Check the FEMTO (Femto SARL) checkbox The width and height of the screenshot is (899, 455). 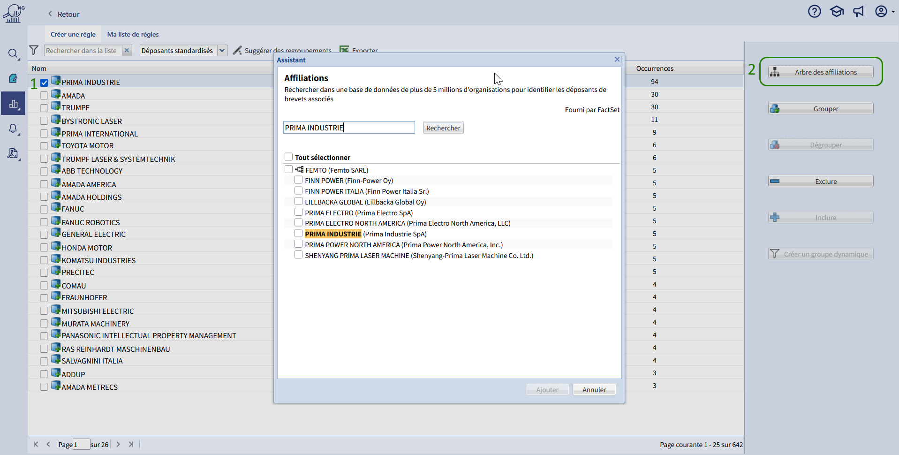pos(288,169)
